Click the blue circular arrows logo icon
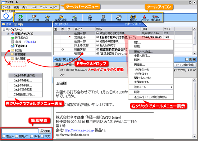Image resolution: width=201 pixels, height=141 pixels. (6, 16)
